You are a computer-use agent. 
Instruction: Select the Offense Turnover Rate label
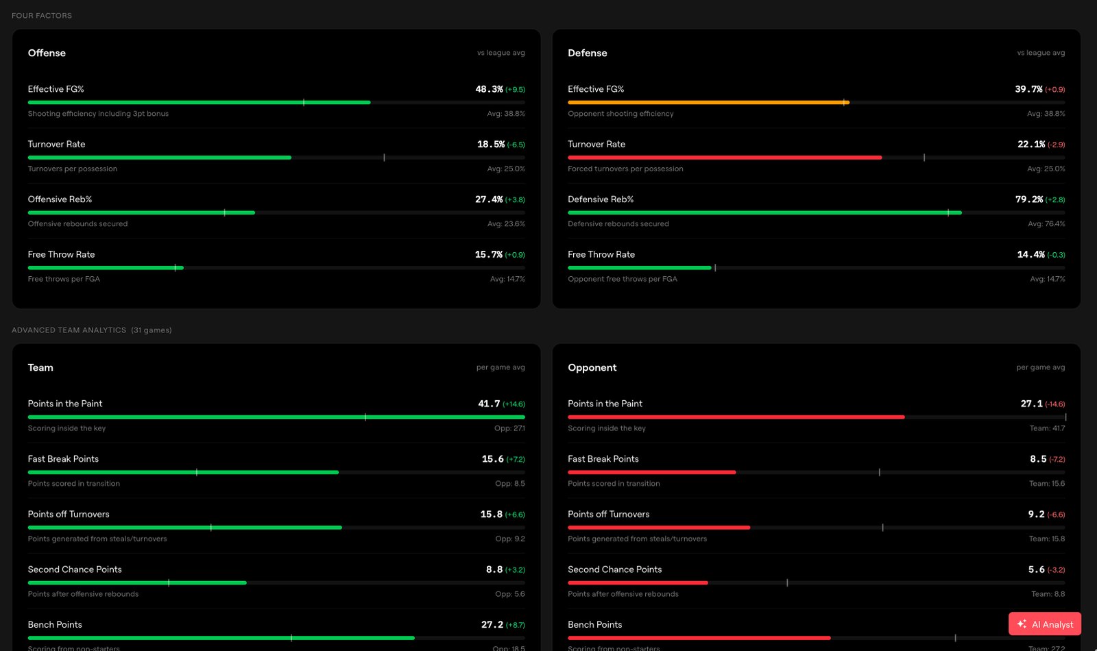tap(56, 144)
